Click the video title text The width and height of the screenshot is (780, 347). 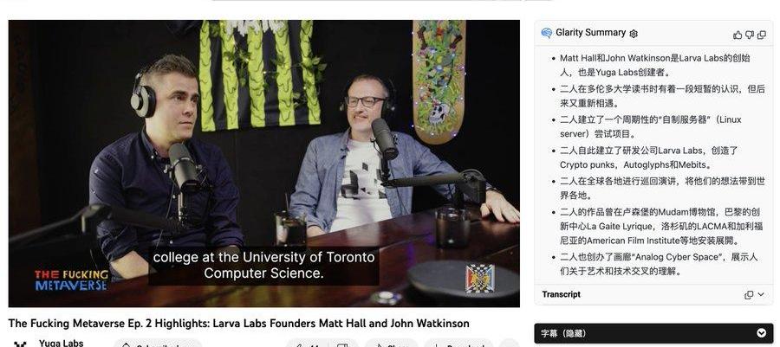click(239, 323)
